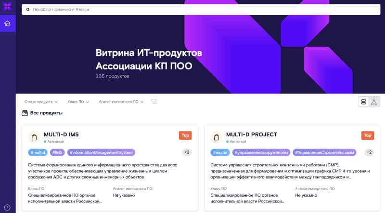
Task: Click the info icon in sidebar bottom
Action: click(7, 207)
